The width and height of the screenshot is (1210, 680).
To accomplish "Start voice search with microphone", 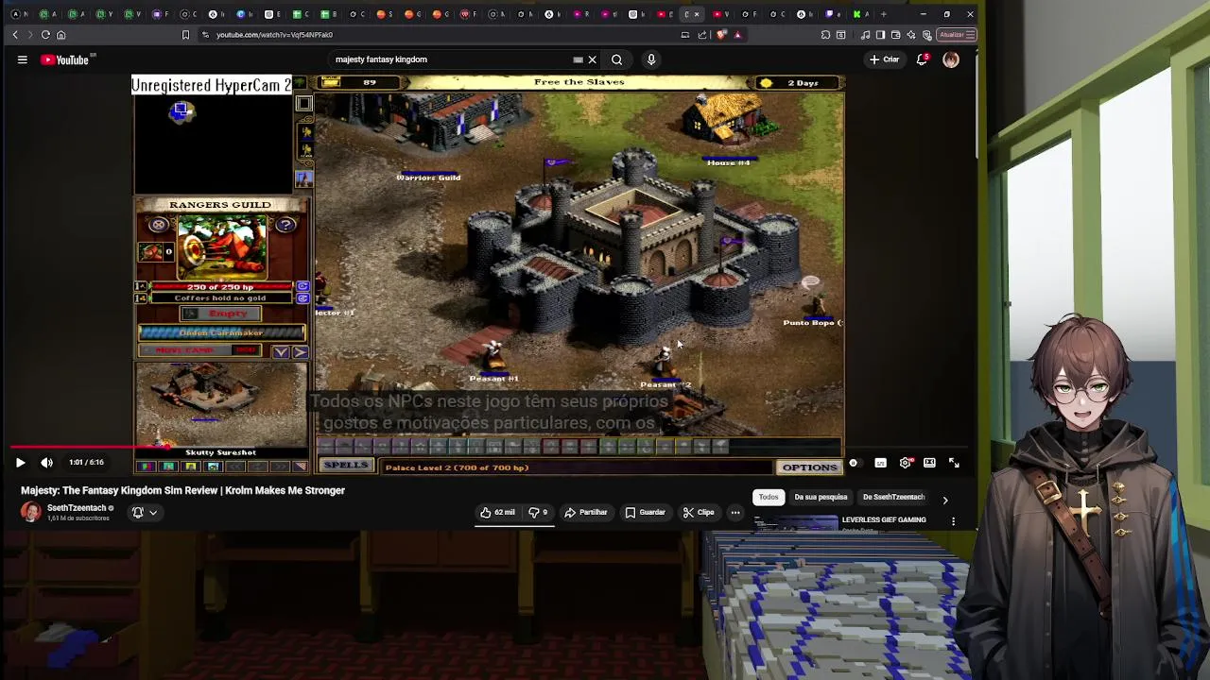I will 651,59.
